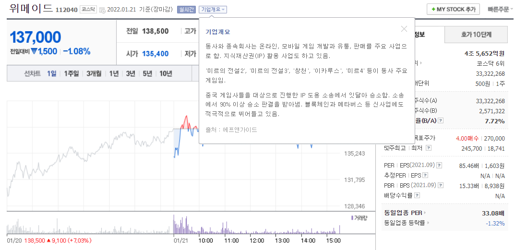Image resolution: width=515 pixels, height=250 pixels.
Task: Click the 기업개요 popup heading
Action: [218, 32]
